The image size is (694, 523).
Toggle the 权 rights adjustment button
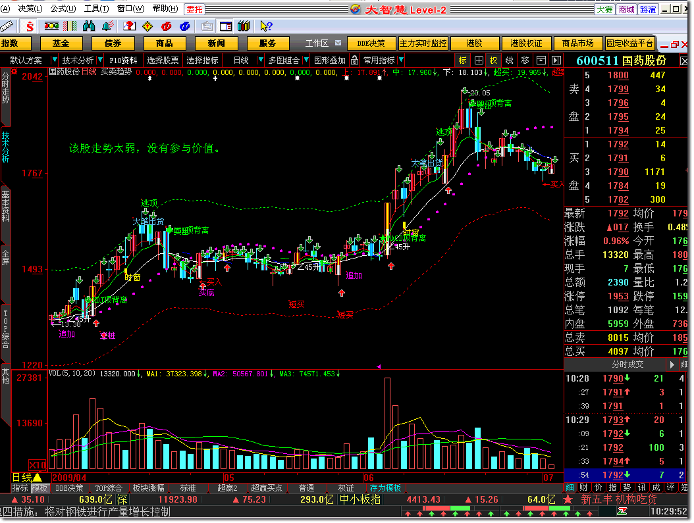pyautogui.click(x=493, y=60)
